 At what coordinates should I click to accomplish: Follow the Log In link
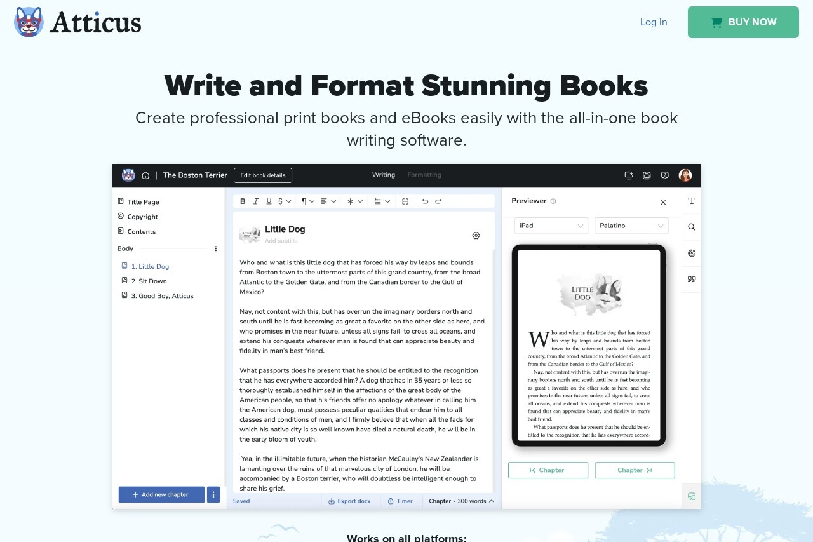pyautogui.click(x=654, y=22)
